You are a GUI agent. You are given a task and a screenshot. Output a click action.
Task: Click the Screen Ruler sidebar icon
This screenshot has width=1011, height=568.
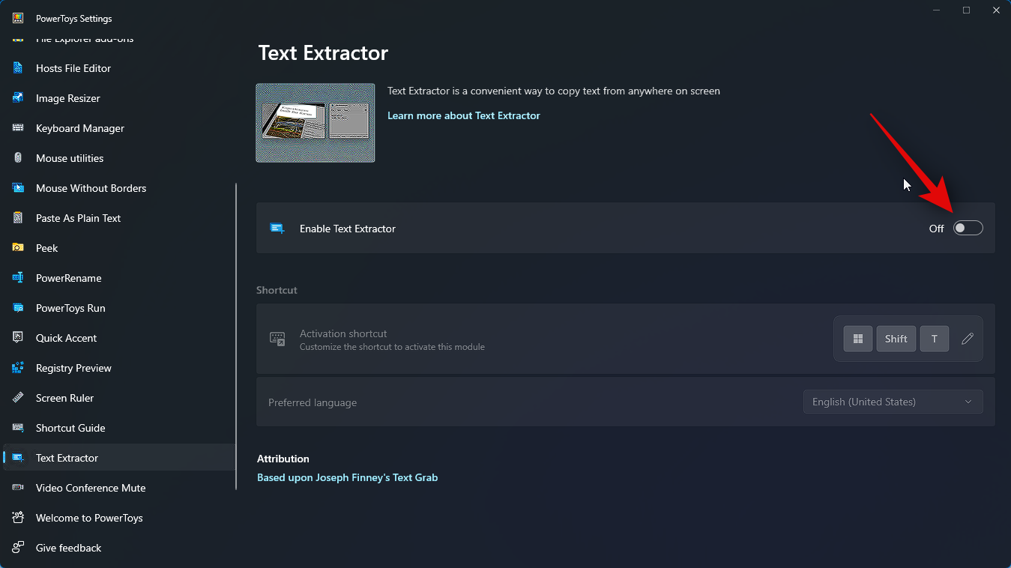18,398
